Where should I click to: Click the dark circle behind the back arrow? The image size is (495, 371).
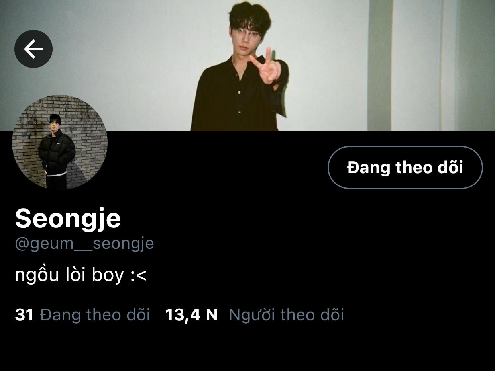pyautogui.click(x=33, y=49)
